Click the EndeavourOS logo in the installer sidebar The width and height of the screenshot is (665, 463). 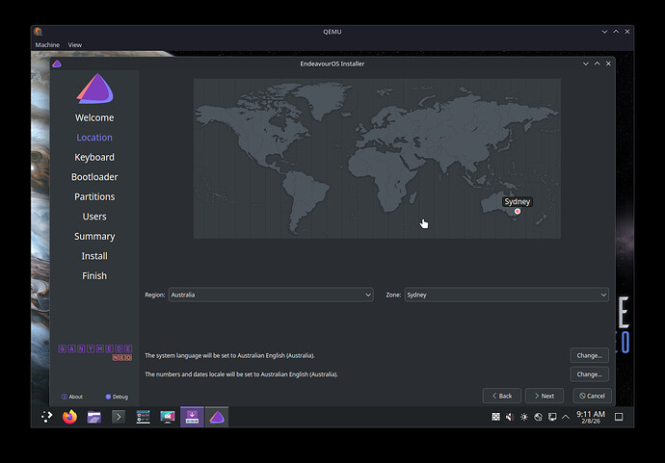[94, 88]
